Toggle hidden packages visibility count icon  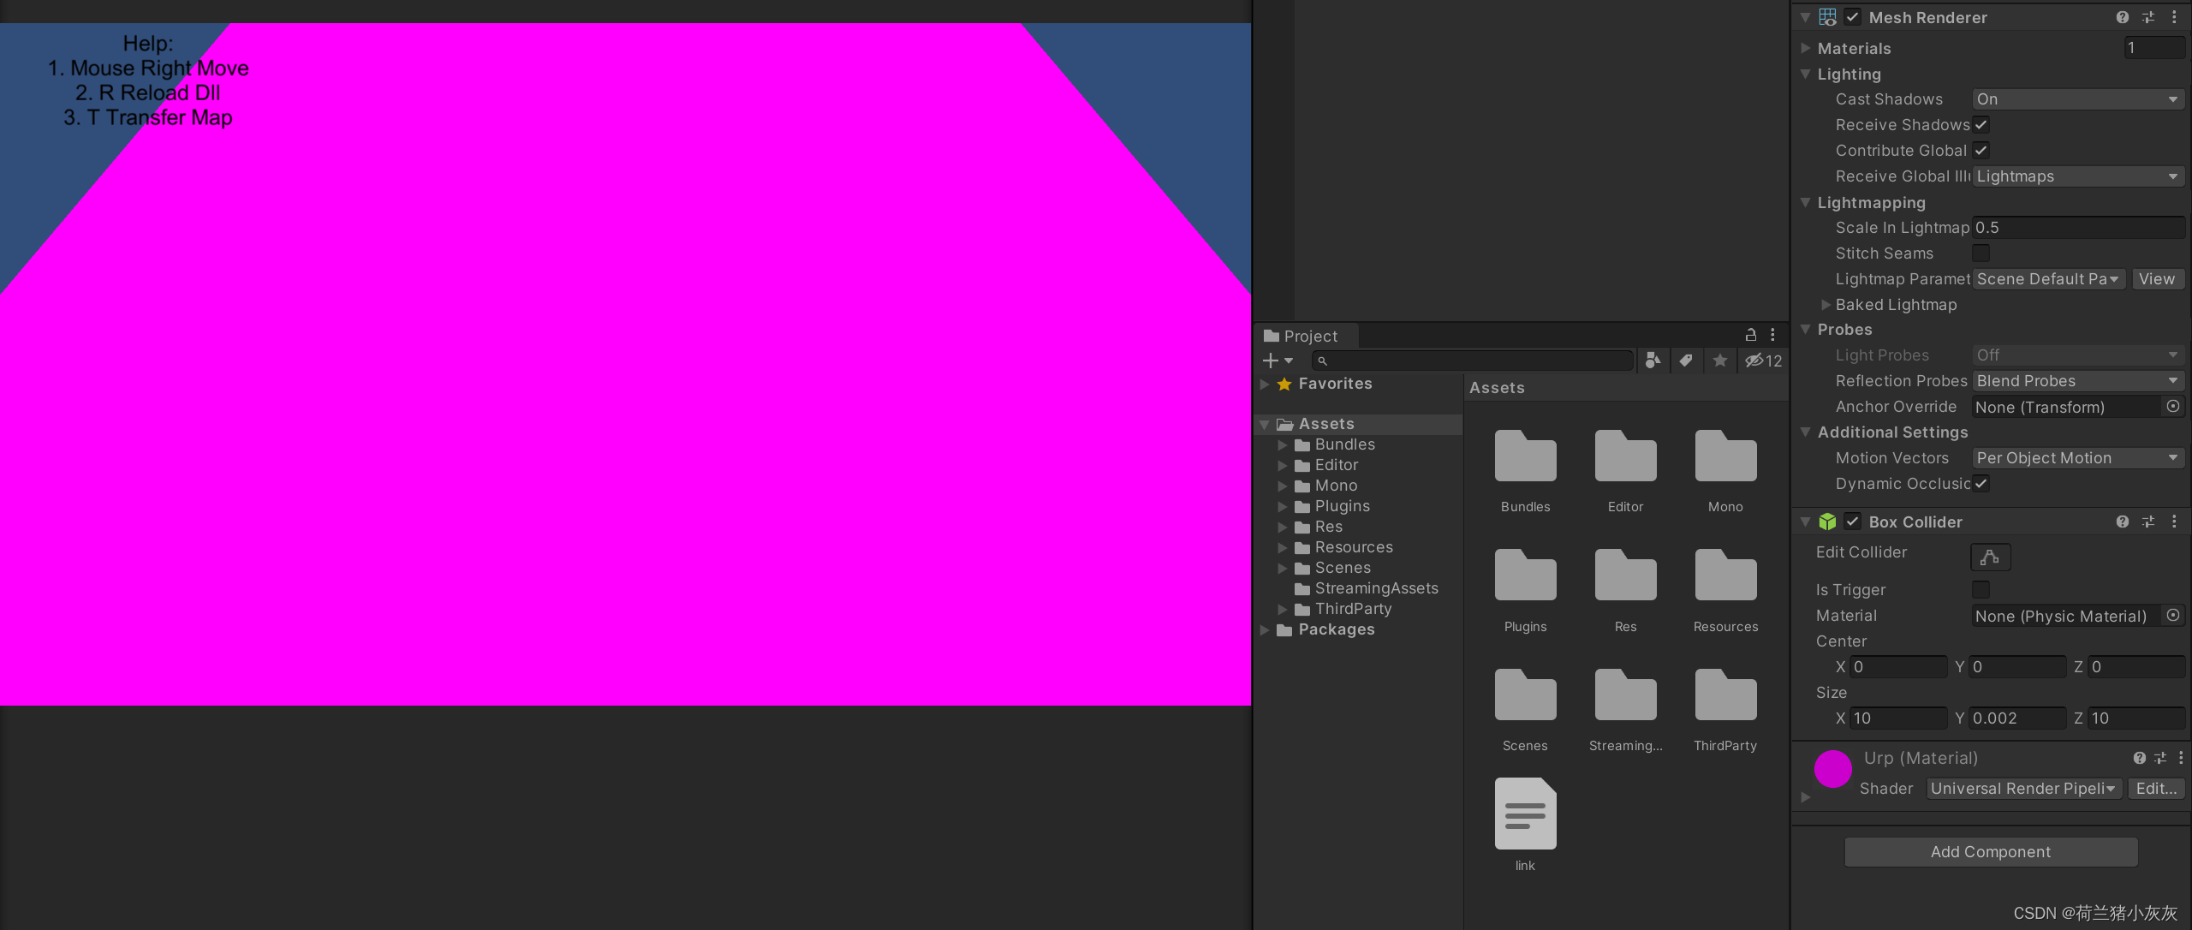point(1763,361)
